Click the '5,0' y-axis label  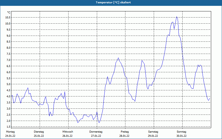(9, 84)
